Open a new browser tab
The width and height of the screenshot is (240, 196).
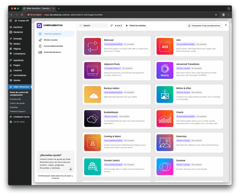pyautogui.click(x=59, y=9)
